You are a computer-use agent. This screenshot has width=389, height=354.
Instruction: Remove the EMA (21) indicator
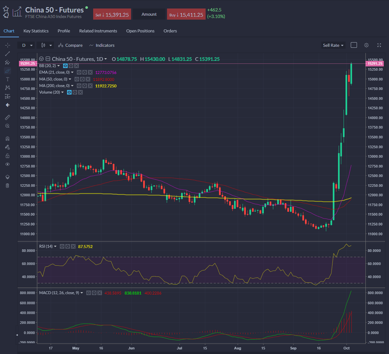point(90,73)
